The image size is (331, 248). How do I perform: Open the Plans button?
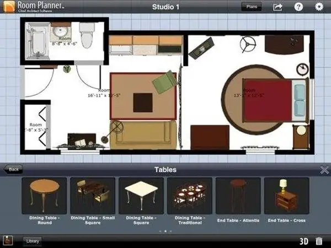(252, 7)
